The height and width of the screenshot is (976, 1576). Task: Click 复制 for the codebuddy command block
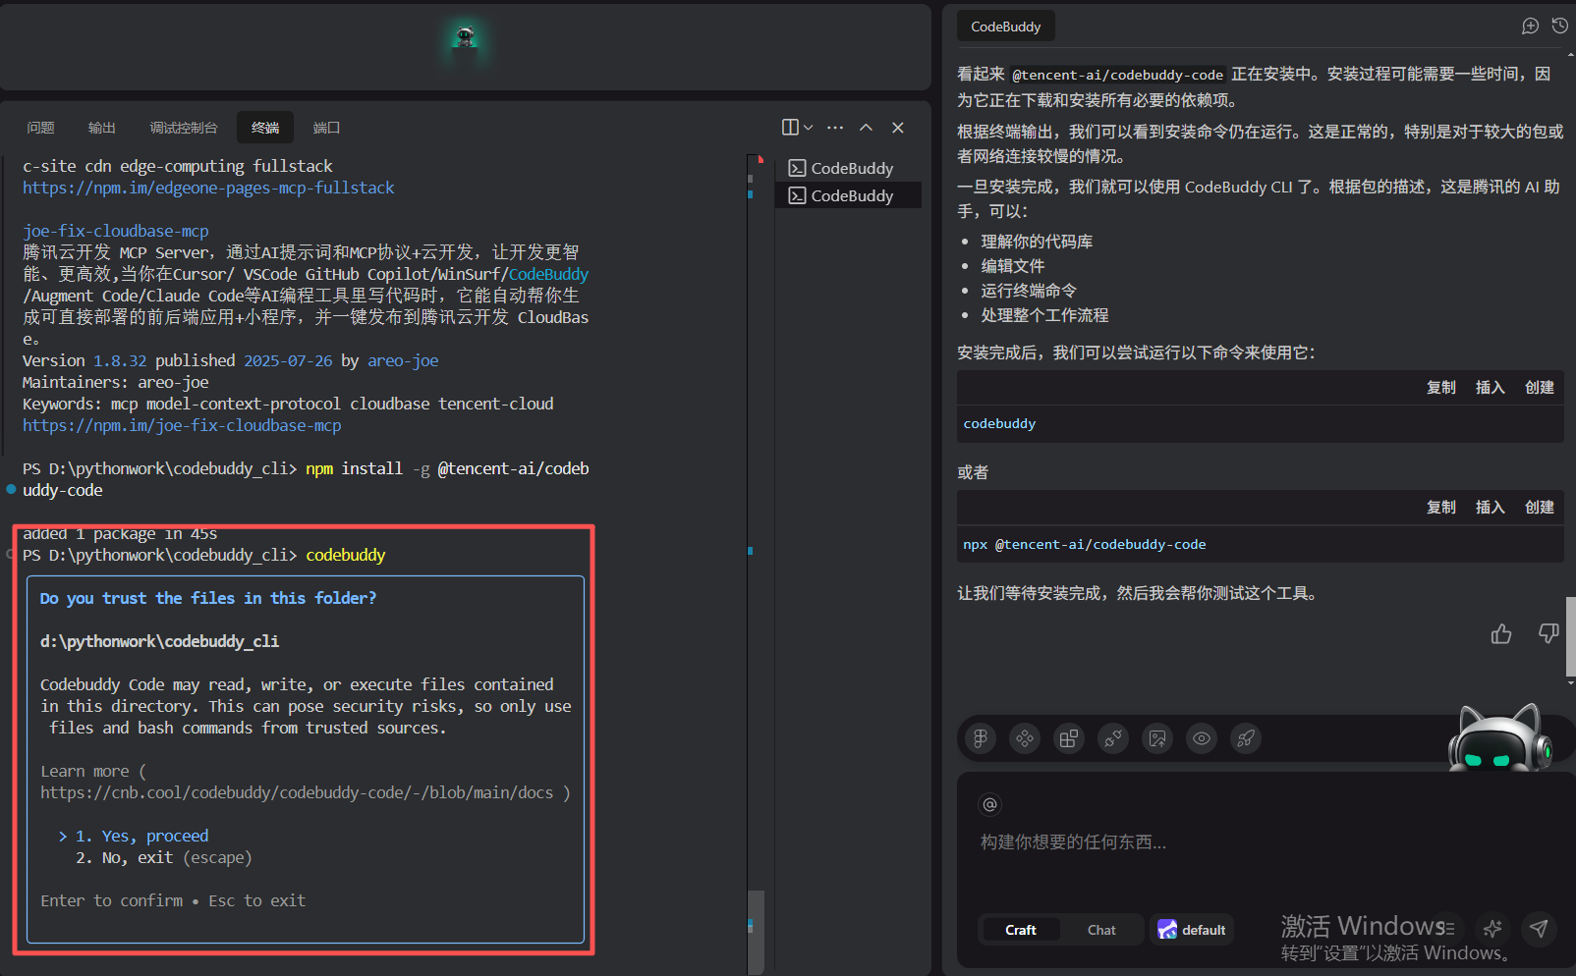(x=1441, y=388)
